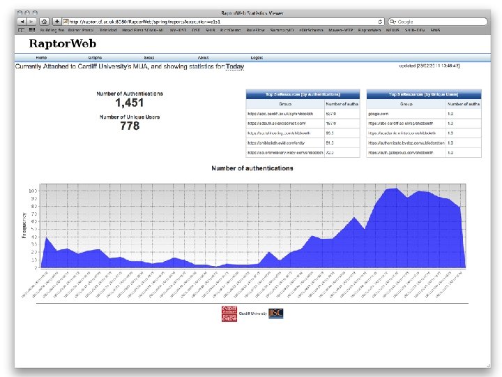Viewport: 502px width, 377px height.
Task: Open the Home menu item
Action: point(41,58)
